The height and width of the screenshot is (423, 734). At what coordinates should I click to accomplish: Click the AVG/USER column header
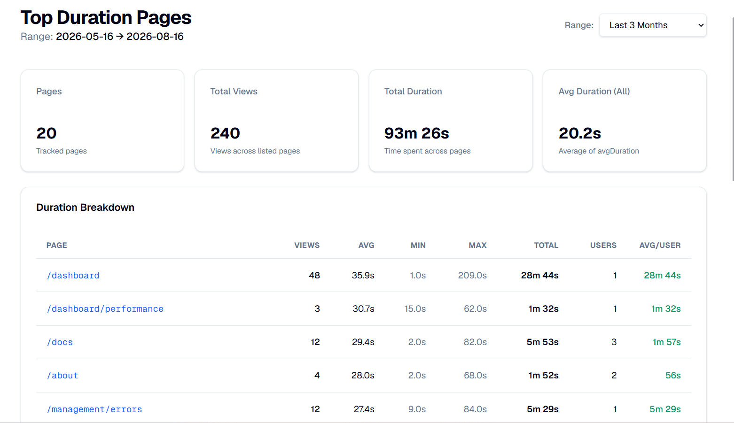pos(660,245)
